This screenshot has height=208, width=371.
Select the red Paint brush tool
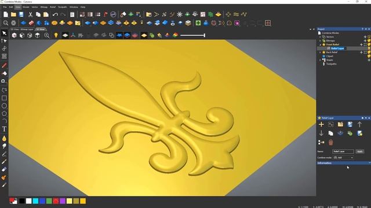coord(4,65)
